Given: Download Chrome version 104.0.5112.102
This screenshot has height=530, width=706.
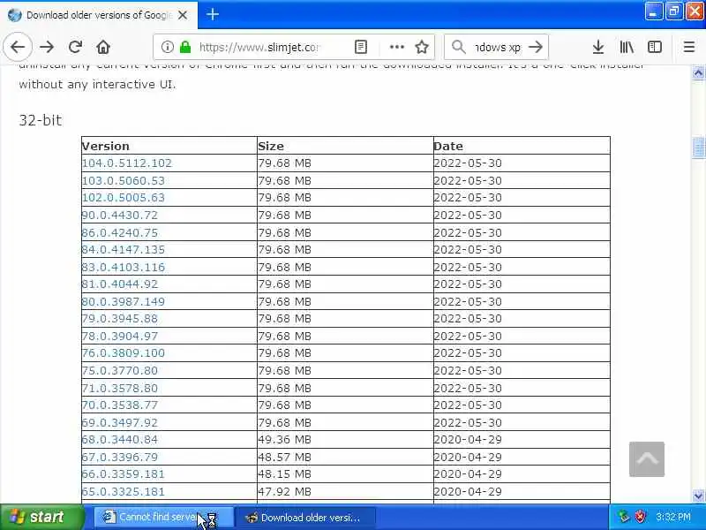Looking at the screenshot, I should pos(127,163).
